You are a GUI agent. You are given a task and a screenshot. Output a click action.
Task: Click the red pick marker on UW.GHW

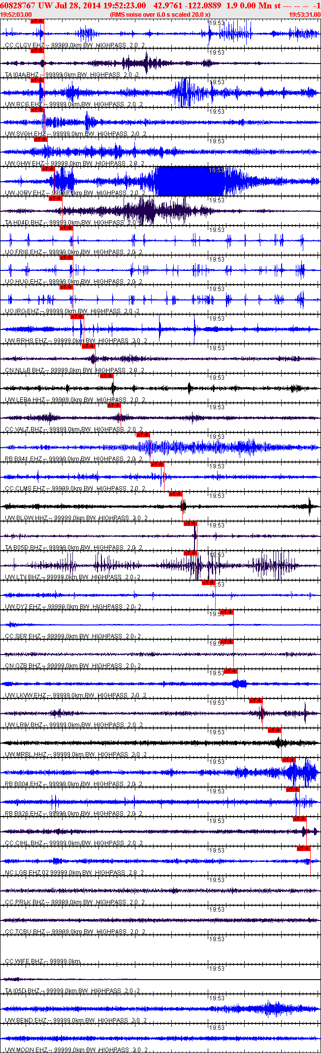[40, 139]
